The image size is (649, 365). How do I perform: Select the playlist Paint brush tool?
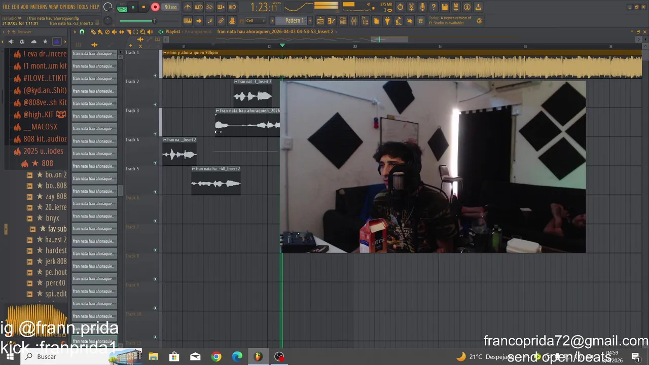[x=100, y=32]
